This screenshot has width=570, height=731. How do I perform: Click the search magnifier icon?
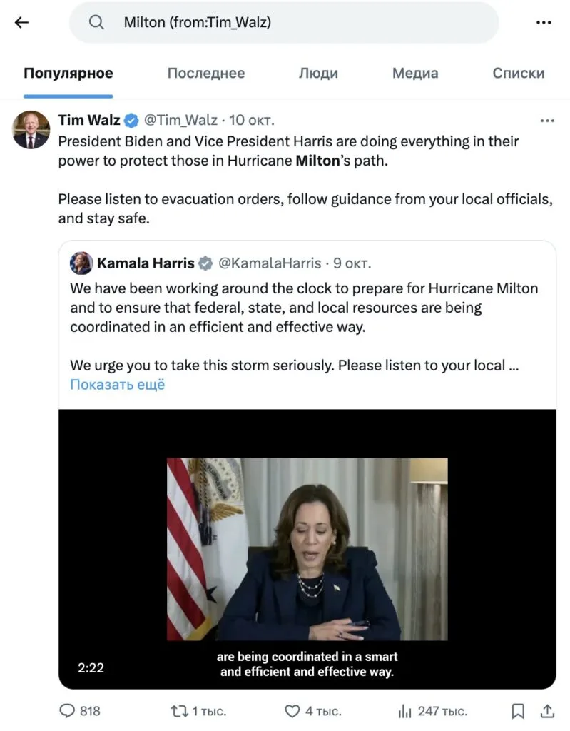[96, 22]
